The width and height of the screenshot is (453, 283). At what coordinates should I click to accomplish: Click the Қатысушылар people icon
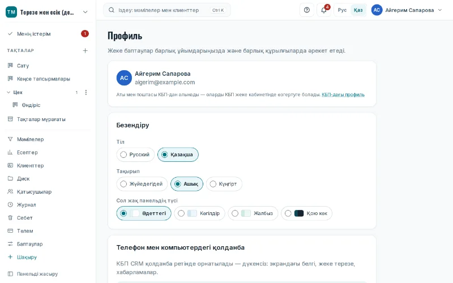tap(10, 191)
